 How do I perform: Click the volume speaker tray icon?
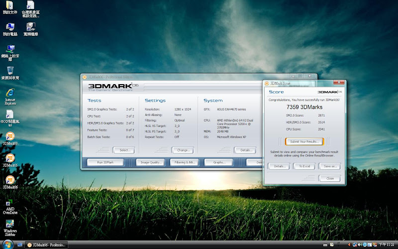pyautogui.click(x=359, y=245)
